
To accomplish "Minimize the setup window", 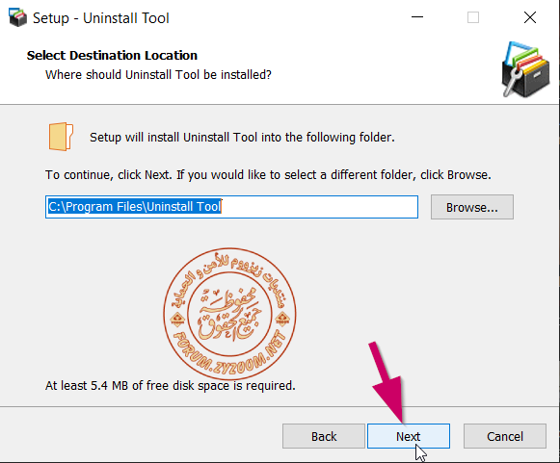I will click(416, 17).
